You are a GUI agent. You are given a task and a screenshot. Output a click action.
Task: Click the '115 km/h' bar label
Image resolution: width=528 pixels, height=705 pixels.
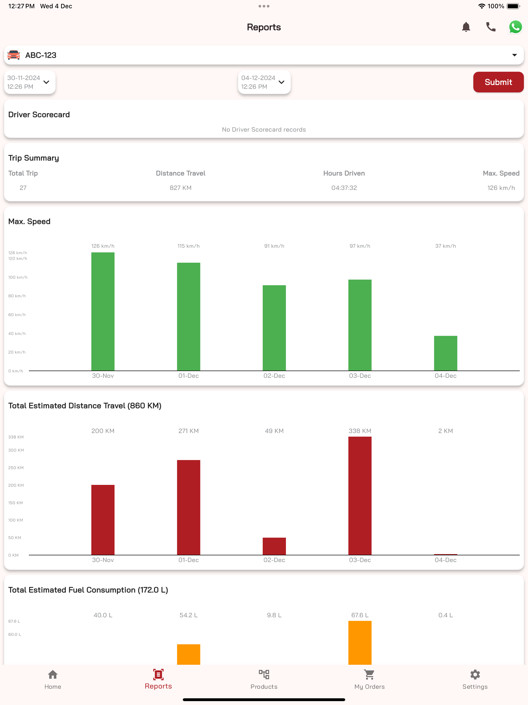click(188, 246)
